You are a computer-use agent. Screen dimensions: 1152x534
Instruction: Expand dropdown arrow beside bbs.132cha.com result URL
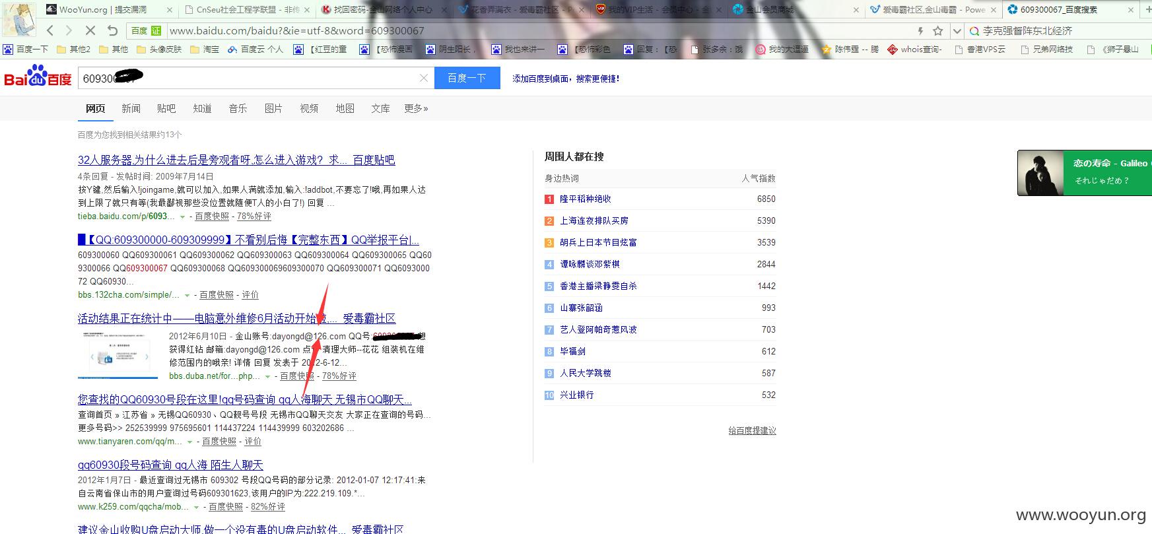(x=187, y=295)
